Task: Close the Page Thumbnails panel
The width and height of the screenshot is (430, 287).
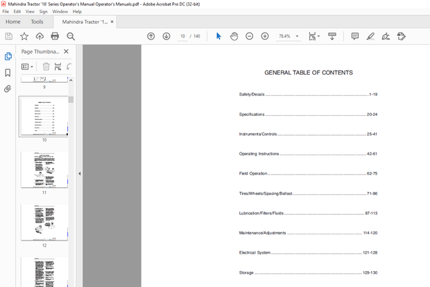Action: (66, 51)
